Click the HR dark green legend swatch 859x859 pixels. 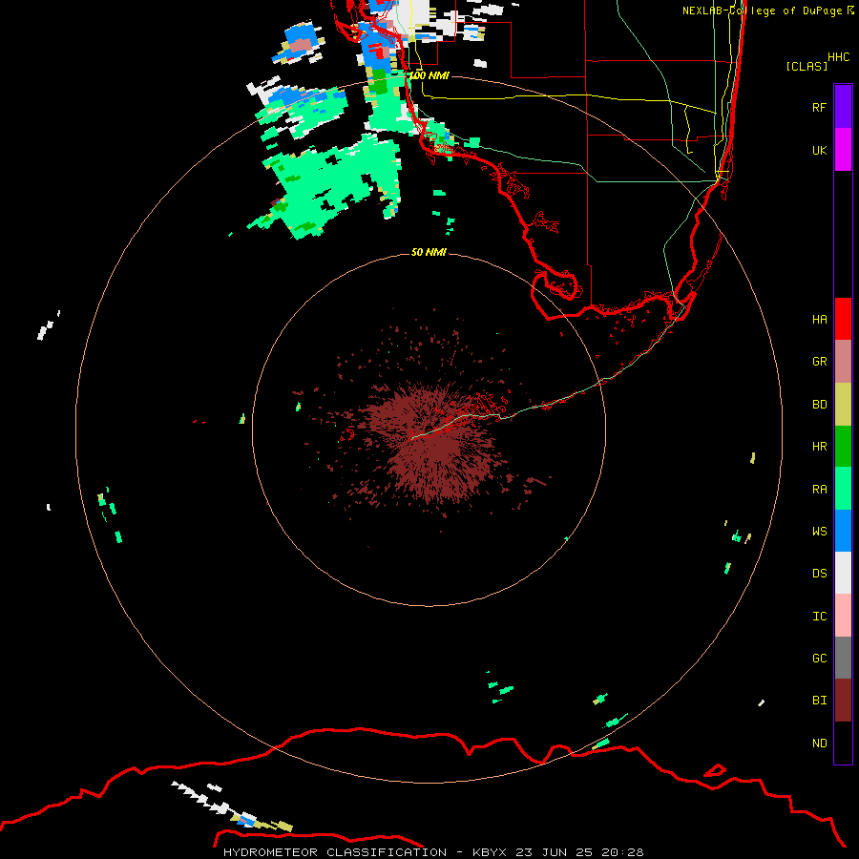coord(843,447)
